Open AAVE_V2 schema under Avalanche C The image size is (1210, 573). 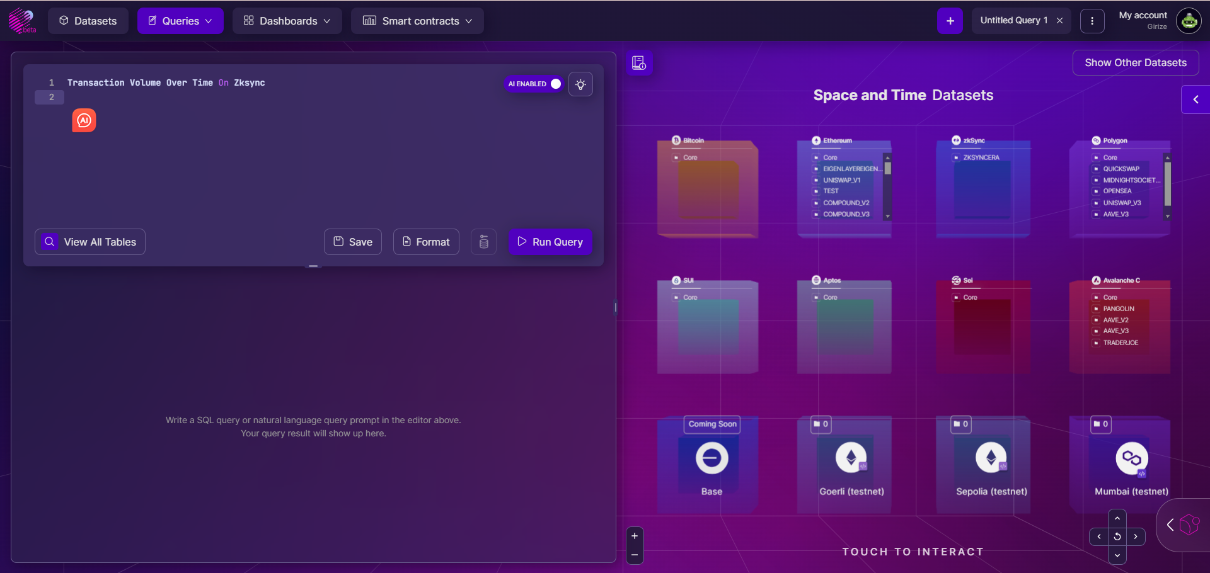click(1111, 320)
